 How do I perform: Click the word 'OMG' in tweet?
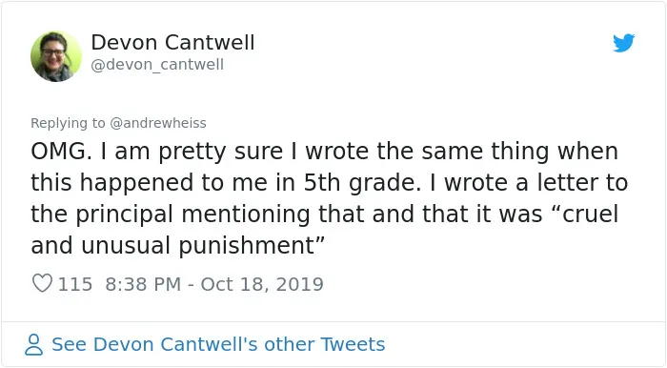[x=58, y=152]
